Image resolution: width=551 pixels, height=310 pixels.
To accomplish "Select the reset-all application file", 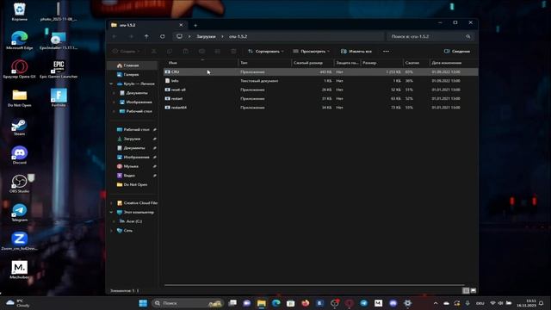I will [x=320, y=90].
